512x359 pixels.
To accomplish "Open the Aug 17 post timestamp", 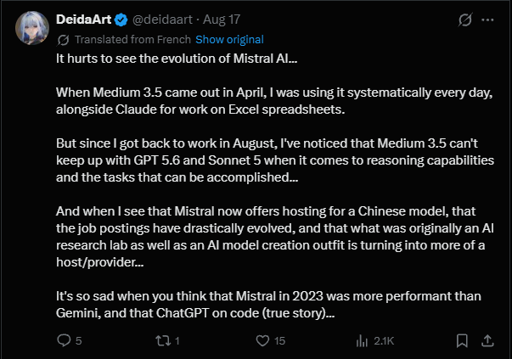I will (222, 20).
